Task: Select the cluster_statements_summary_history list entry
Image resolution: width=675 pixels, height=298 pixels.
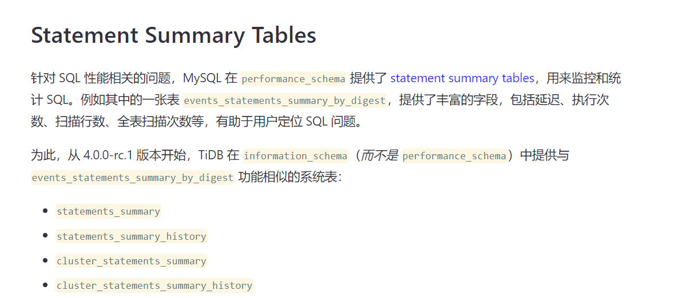Action: [x=154, y=285]
